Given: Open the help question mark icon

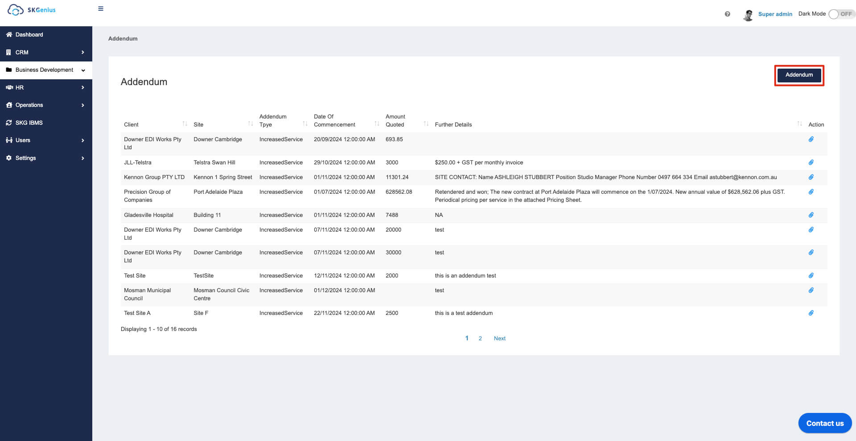Looking at the screenshot, I should pyautogui.click(x=727, y=14).
